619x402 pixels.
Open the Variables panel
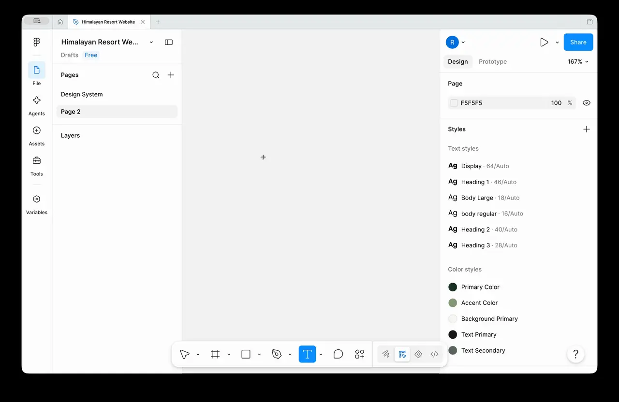pos(37,199)
